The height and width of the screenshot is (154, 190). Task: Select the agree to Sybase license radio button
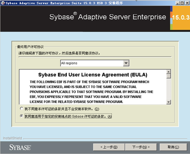coord(22,116)
